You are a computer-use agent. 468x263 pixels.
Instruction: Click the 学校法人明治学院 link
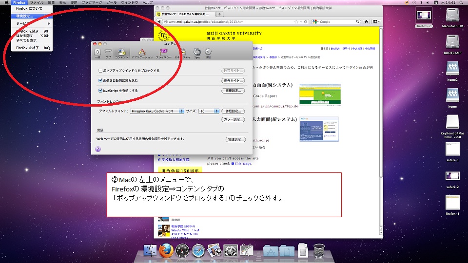(x=175, y=160)
